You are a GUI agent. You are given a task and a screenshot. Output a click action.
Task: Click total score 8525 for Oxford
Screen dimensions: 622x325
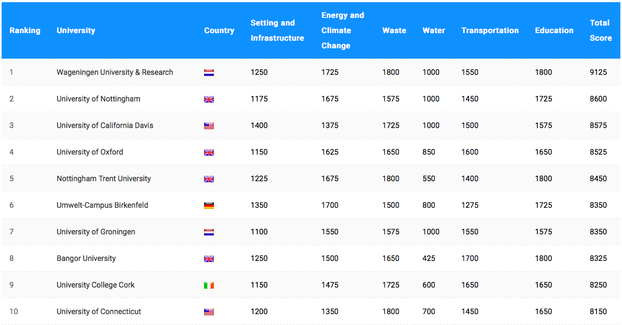coord(598,152)
